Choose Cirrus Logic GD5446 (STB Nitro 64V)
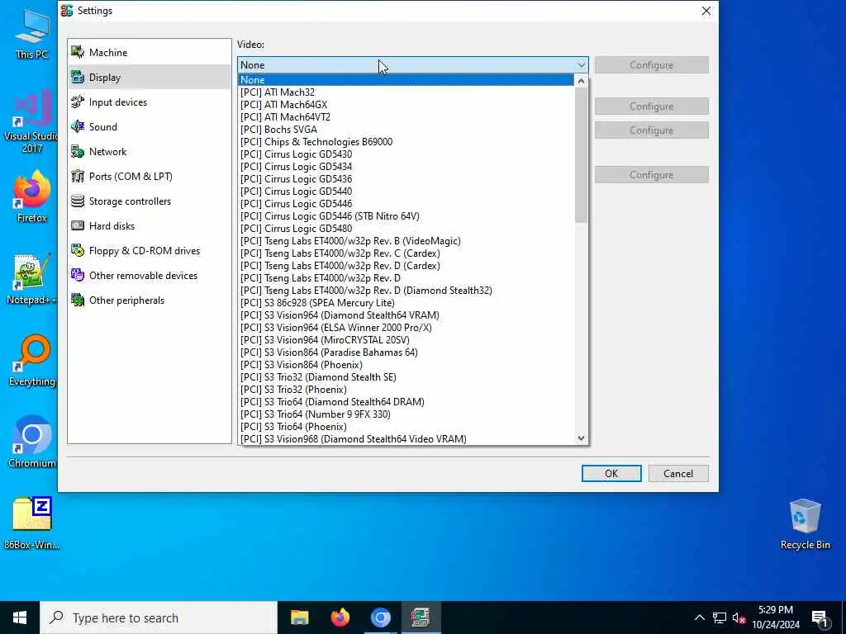Screen dimensions: 846x634 click(x=406, y=216)
